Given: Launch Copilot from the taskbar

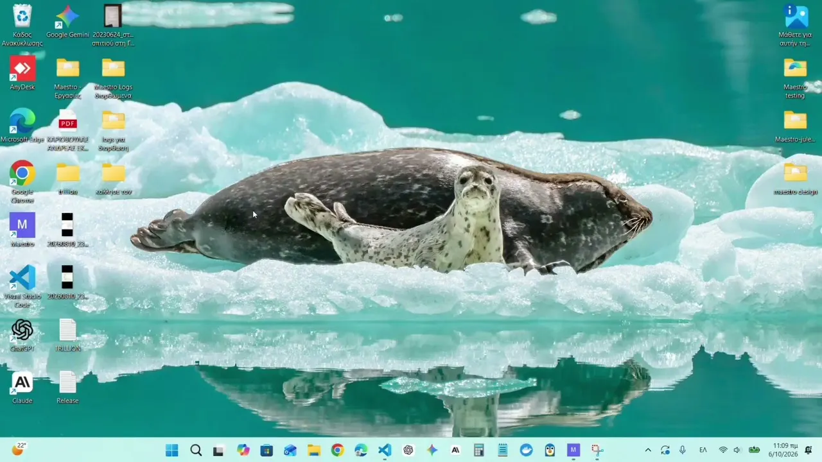Looking at the screenshot, I should 243,450.
